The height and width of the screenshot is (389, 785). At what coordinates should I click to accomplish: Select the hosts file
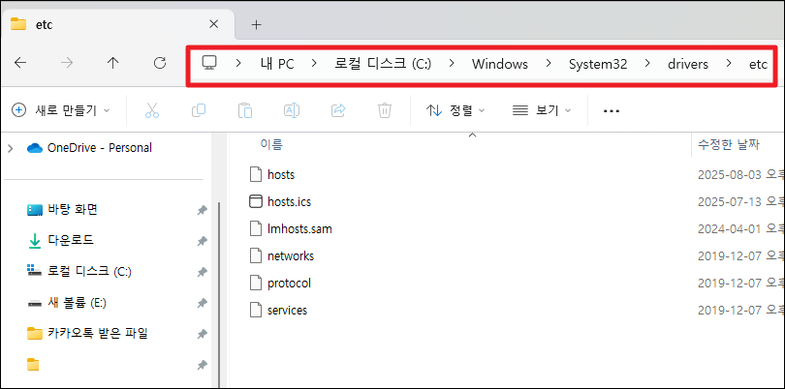pyautogui.click(x=281, y=174)
